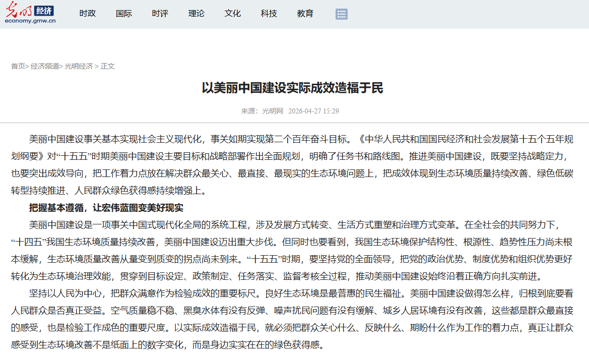This screenshot has height=354, width=589.
Task: Go to 光明经济 via the breadcrumb
Action: click(x=79, y=66)
